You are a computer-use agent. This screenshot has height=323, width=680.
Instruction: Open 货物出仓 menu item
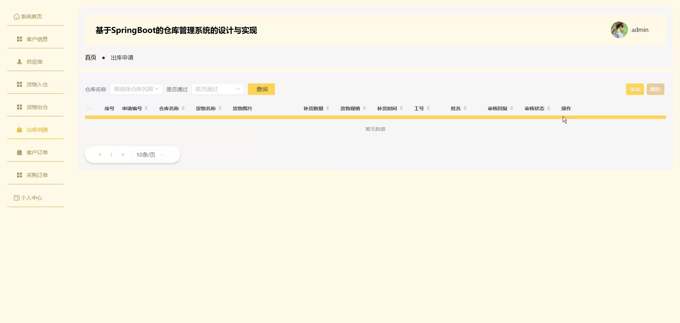35,107
